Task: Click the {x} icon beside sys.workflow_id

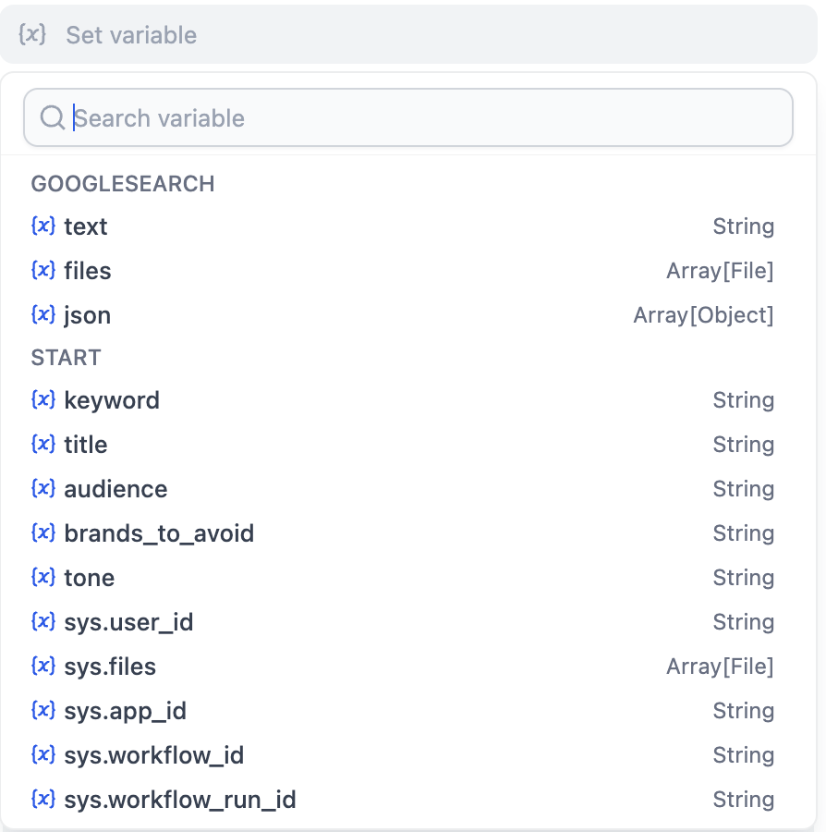Action: [x=43, y=754]
